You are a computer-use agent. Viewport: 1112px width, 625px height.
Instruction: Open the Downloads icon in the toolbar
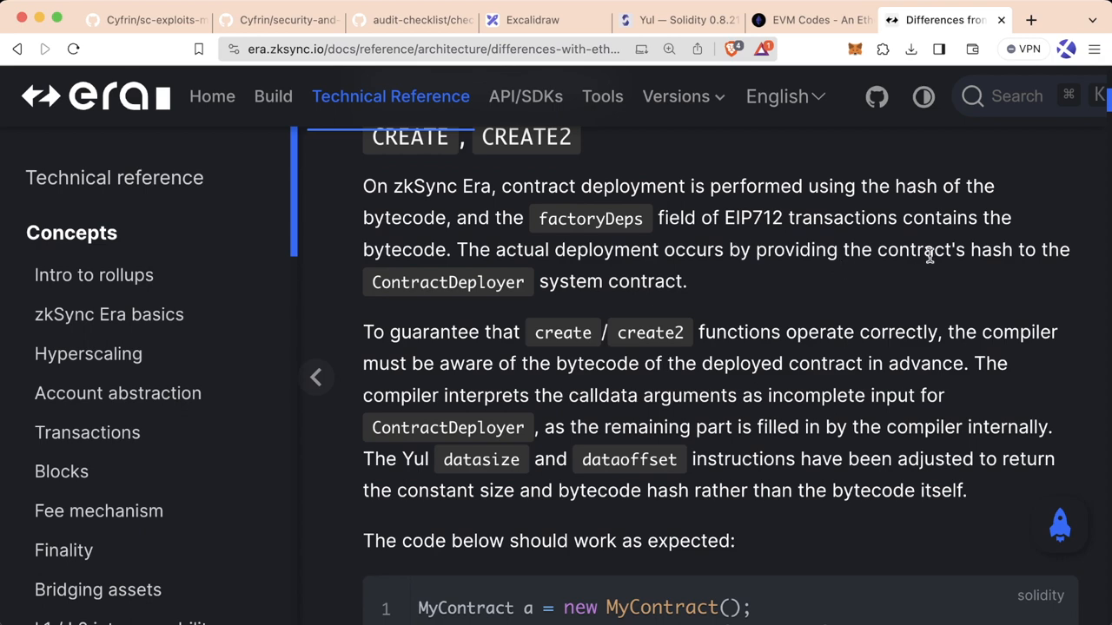pyautogui.click(x=910, y=49)
